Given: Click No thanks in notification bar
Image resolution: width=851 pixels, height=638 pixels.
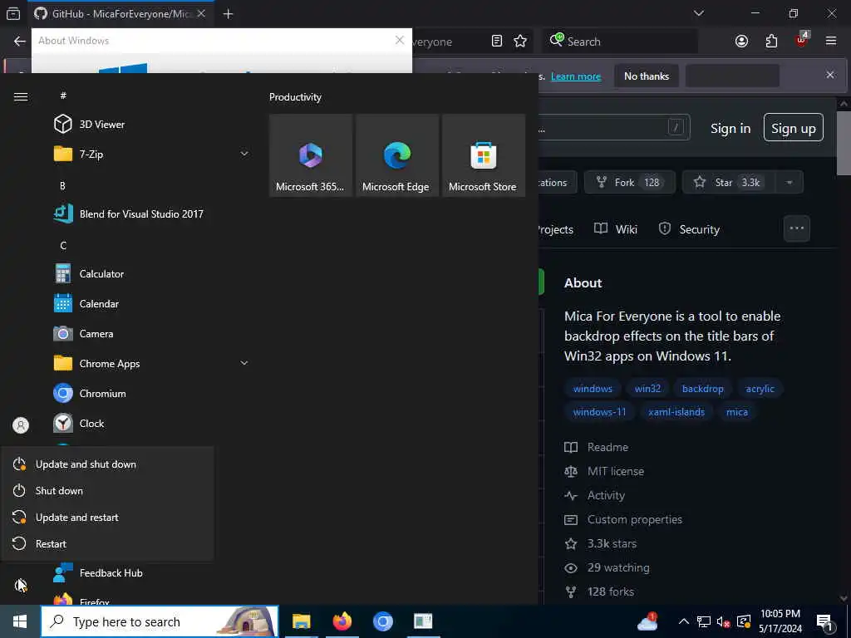Looking at the screenshot, I should click(647, 76).
